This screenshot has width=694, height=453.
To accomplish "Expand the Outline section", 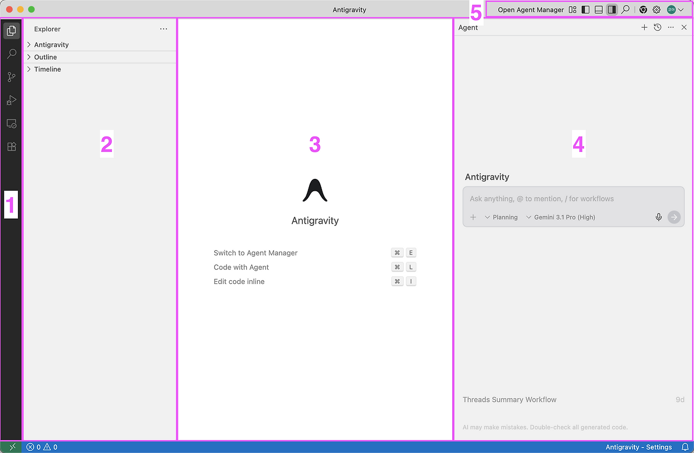I will [100, 57].
